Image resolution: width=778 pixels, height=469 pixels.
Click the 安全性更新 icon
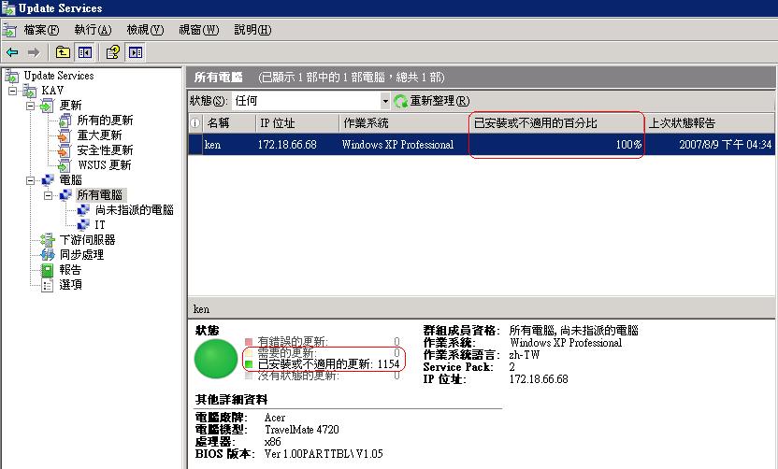click(65, 150)
